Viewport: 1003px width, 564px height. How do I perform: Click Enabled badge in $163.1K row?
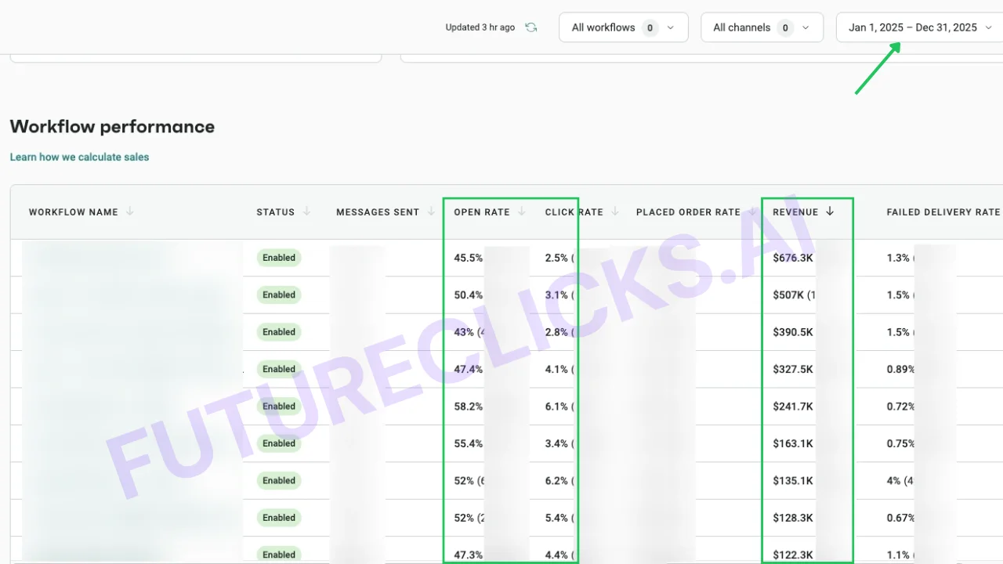pos(279,443)
